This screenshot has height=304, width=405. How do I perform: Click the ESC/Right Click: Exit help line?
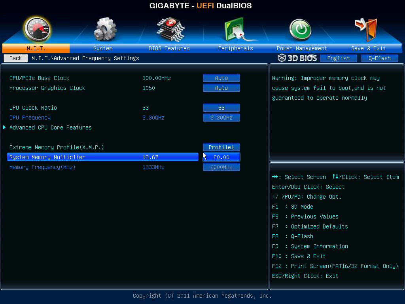(x=305, y=276)
